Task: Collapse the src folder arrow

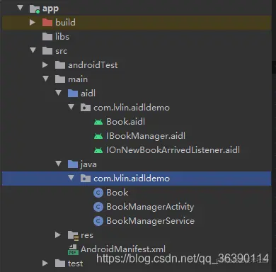Action: [33, 50]
